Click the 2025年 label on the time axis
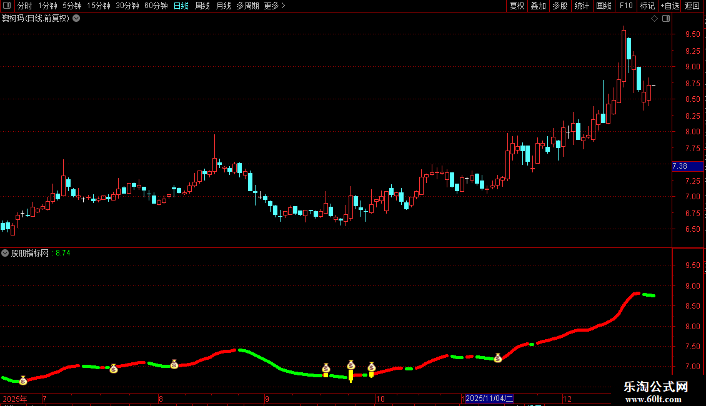The width and height of the screenshot is (706, 406). 15,399
